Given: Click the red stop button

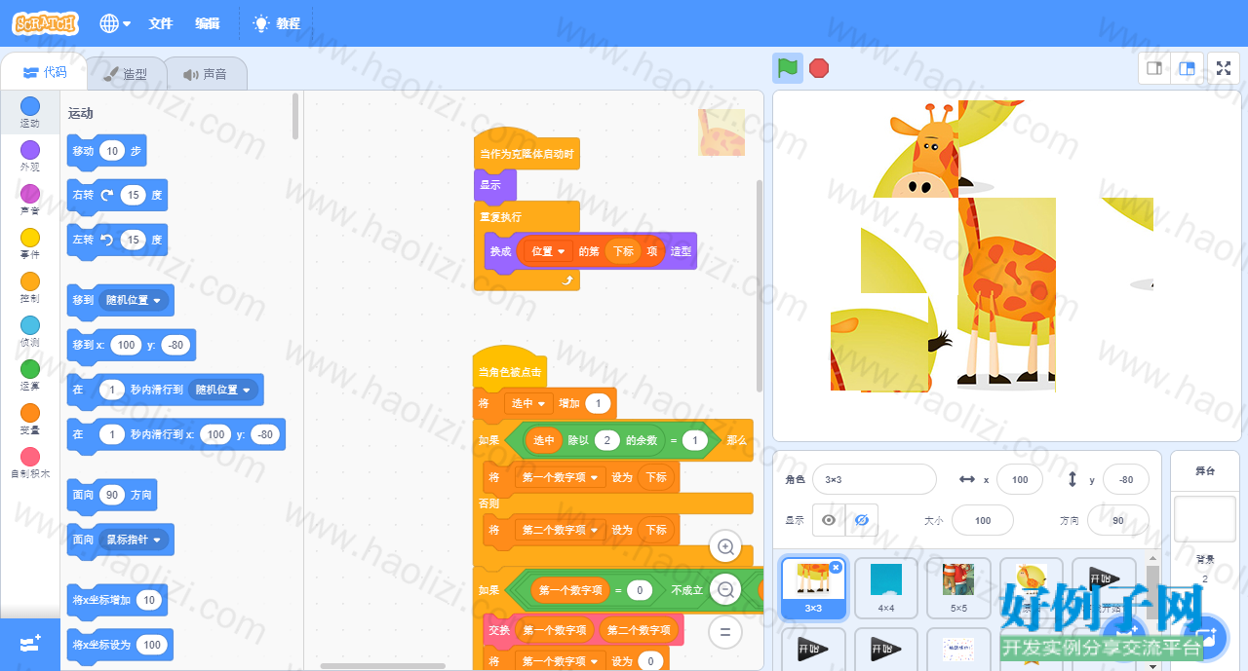Looking at the screenshot, I should click(819, 68).
